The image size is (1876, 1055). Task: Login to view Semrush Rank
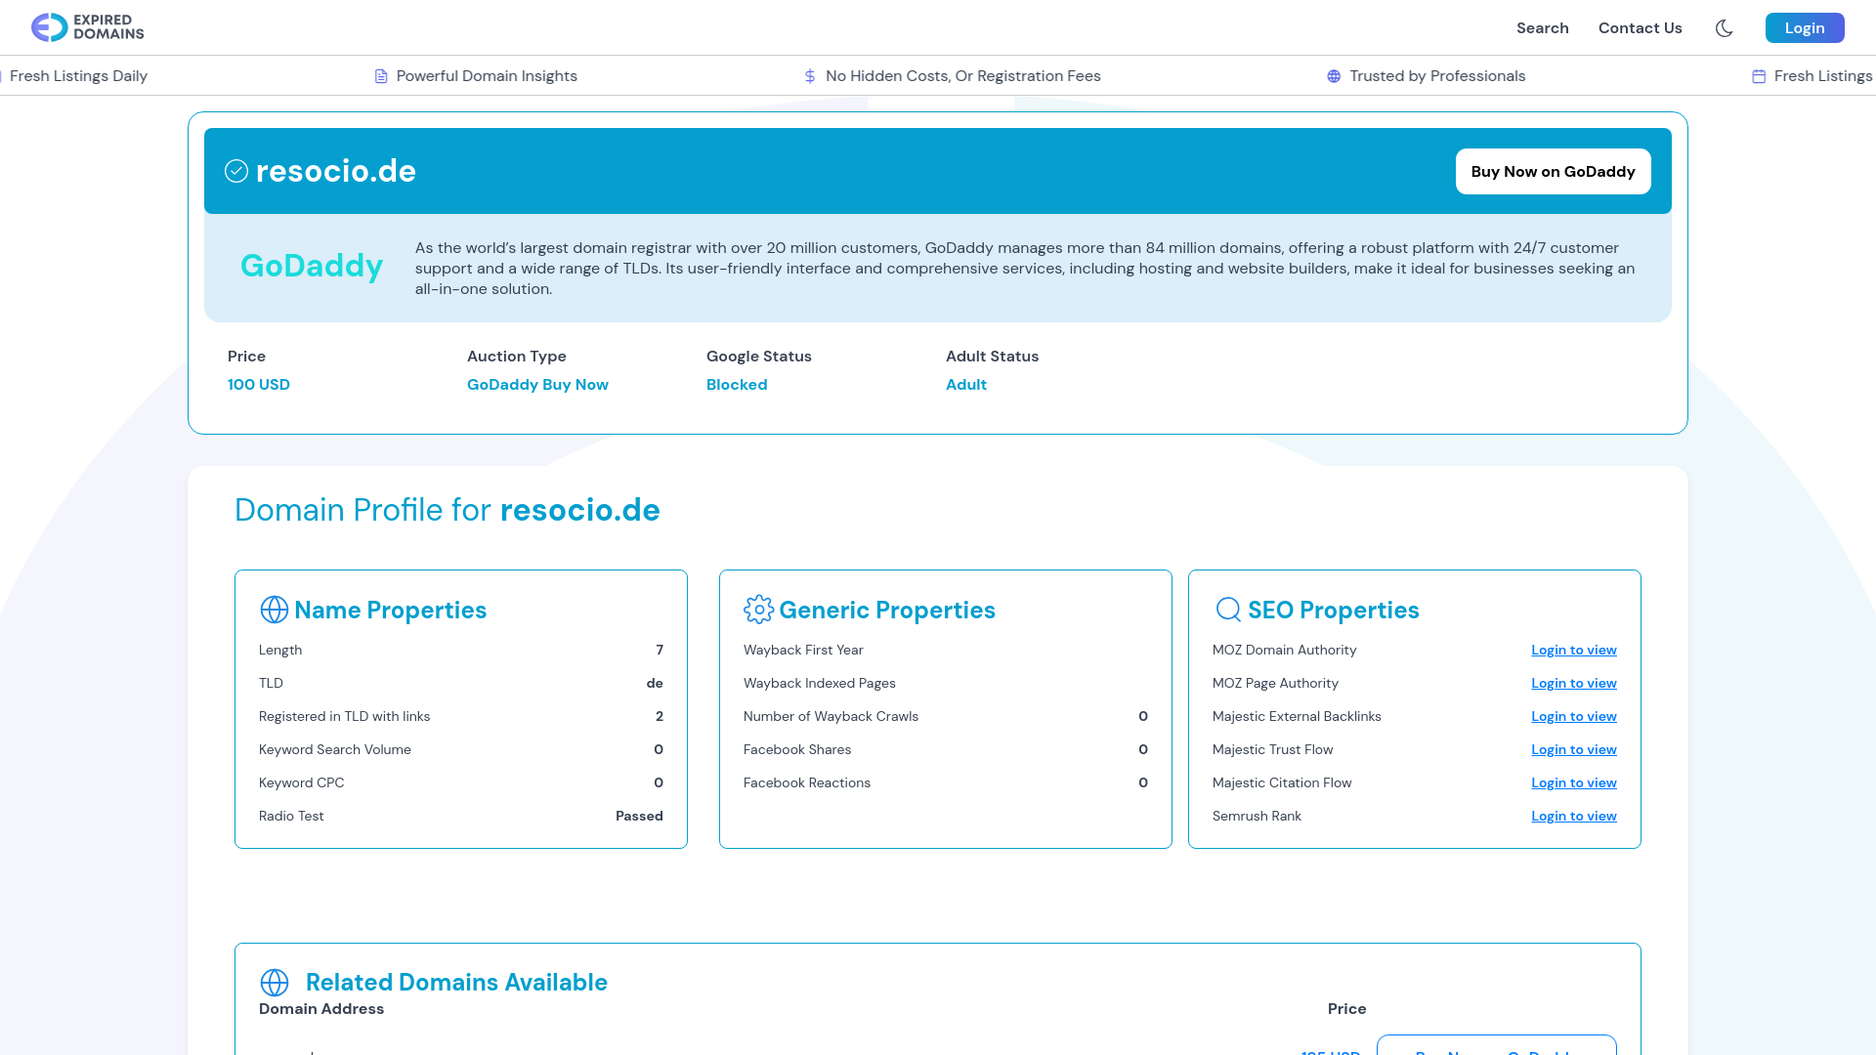tap(1573, 816)
